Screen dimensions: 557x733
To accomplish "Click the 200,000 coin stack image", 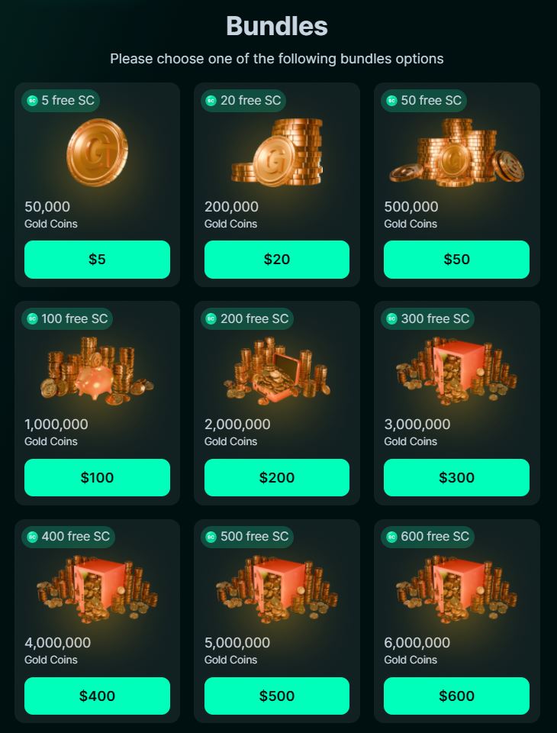I will click(x=277, y=153).
